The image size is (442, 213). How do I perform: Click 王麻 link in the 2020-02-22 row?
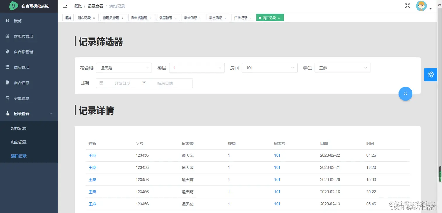[92, 155]
